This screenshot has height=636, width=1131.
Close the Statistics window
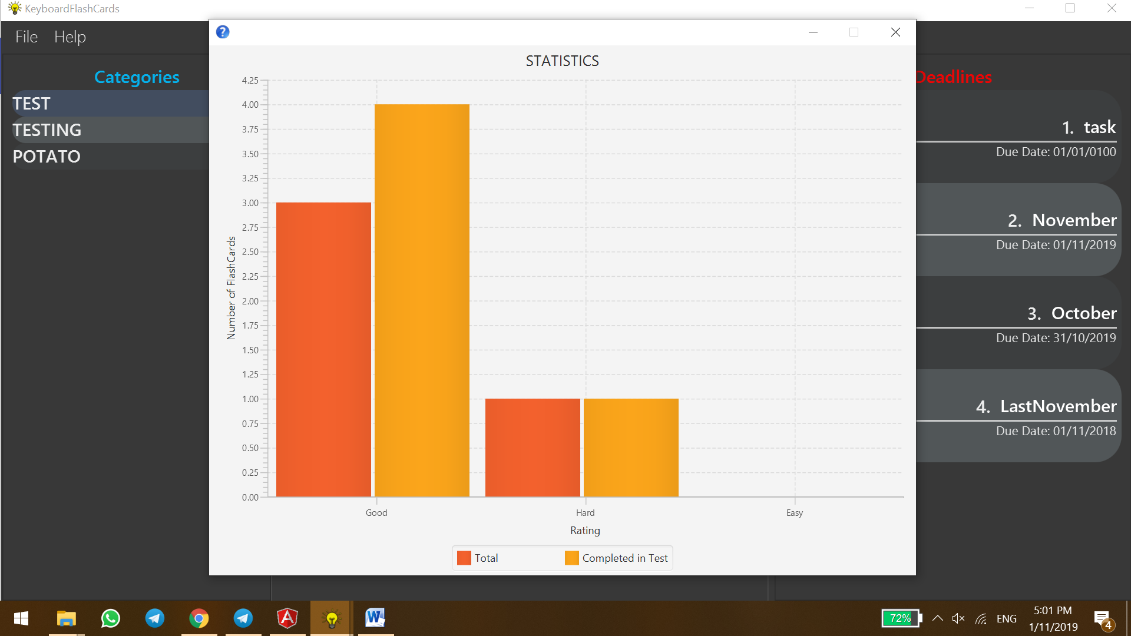(x=895, y=32)
